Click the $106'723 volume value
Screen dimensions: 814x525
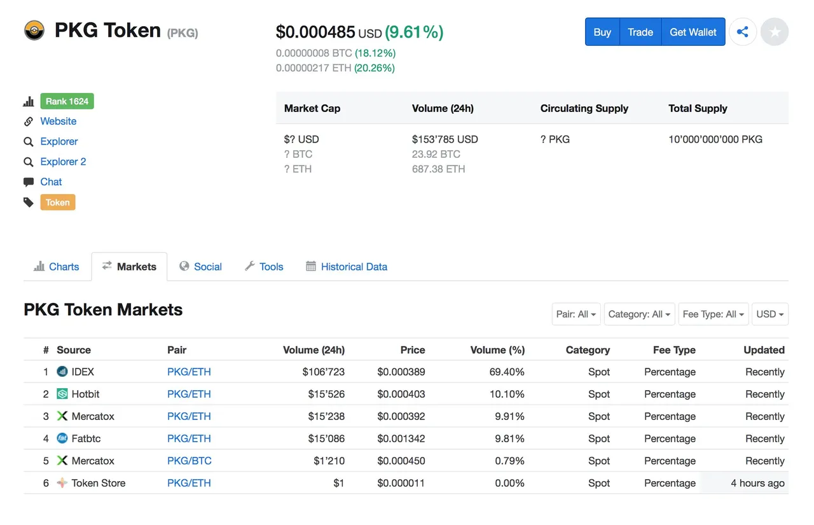(323, 372)
